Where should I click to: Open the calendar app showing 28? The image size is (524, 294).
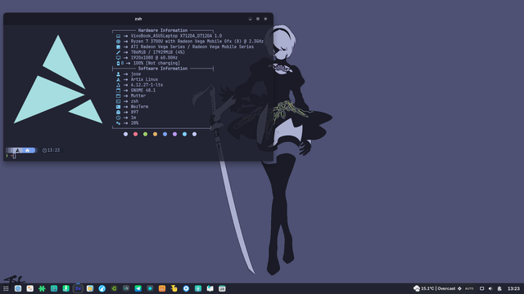(x=222, y=288)
